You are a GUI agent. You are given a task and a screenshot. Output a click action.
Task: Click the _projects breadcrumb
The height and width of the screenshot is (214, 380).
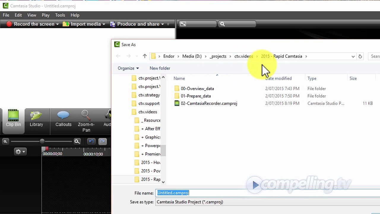[x=218, y=56]
